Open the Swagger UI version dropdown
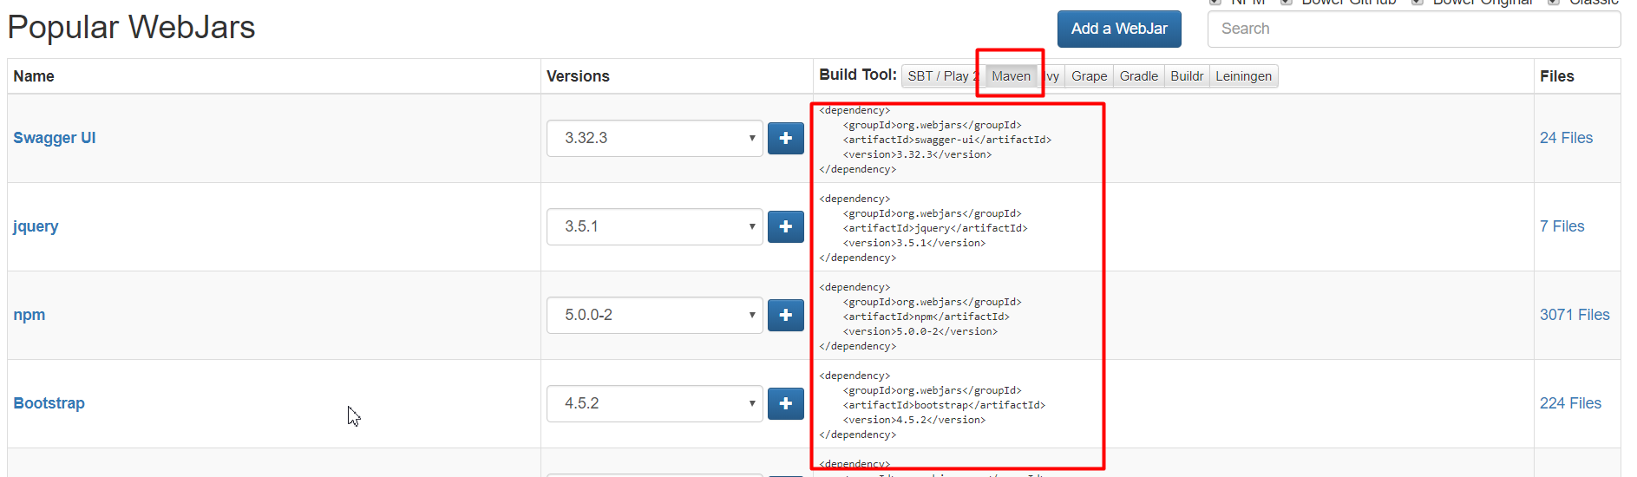This screenshot has height=477, width=1637. 654,139
